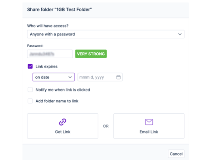This screenshot has height=160, width=214.
Task: Cancel the share folder dialog
Action: point(176,154)
